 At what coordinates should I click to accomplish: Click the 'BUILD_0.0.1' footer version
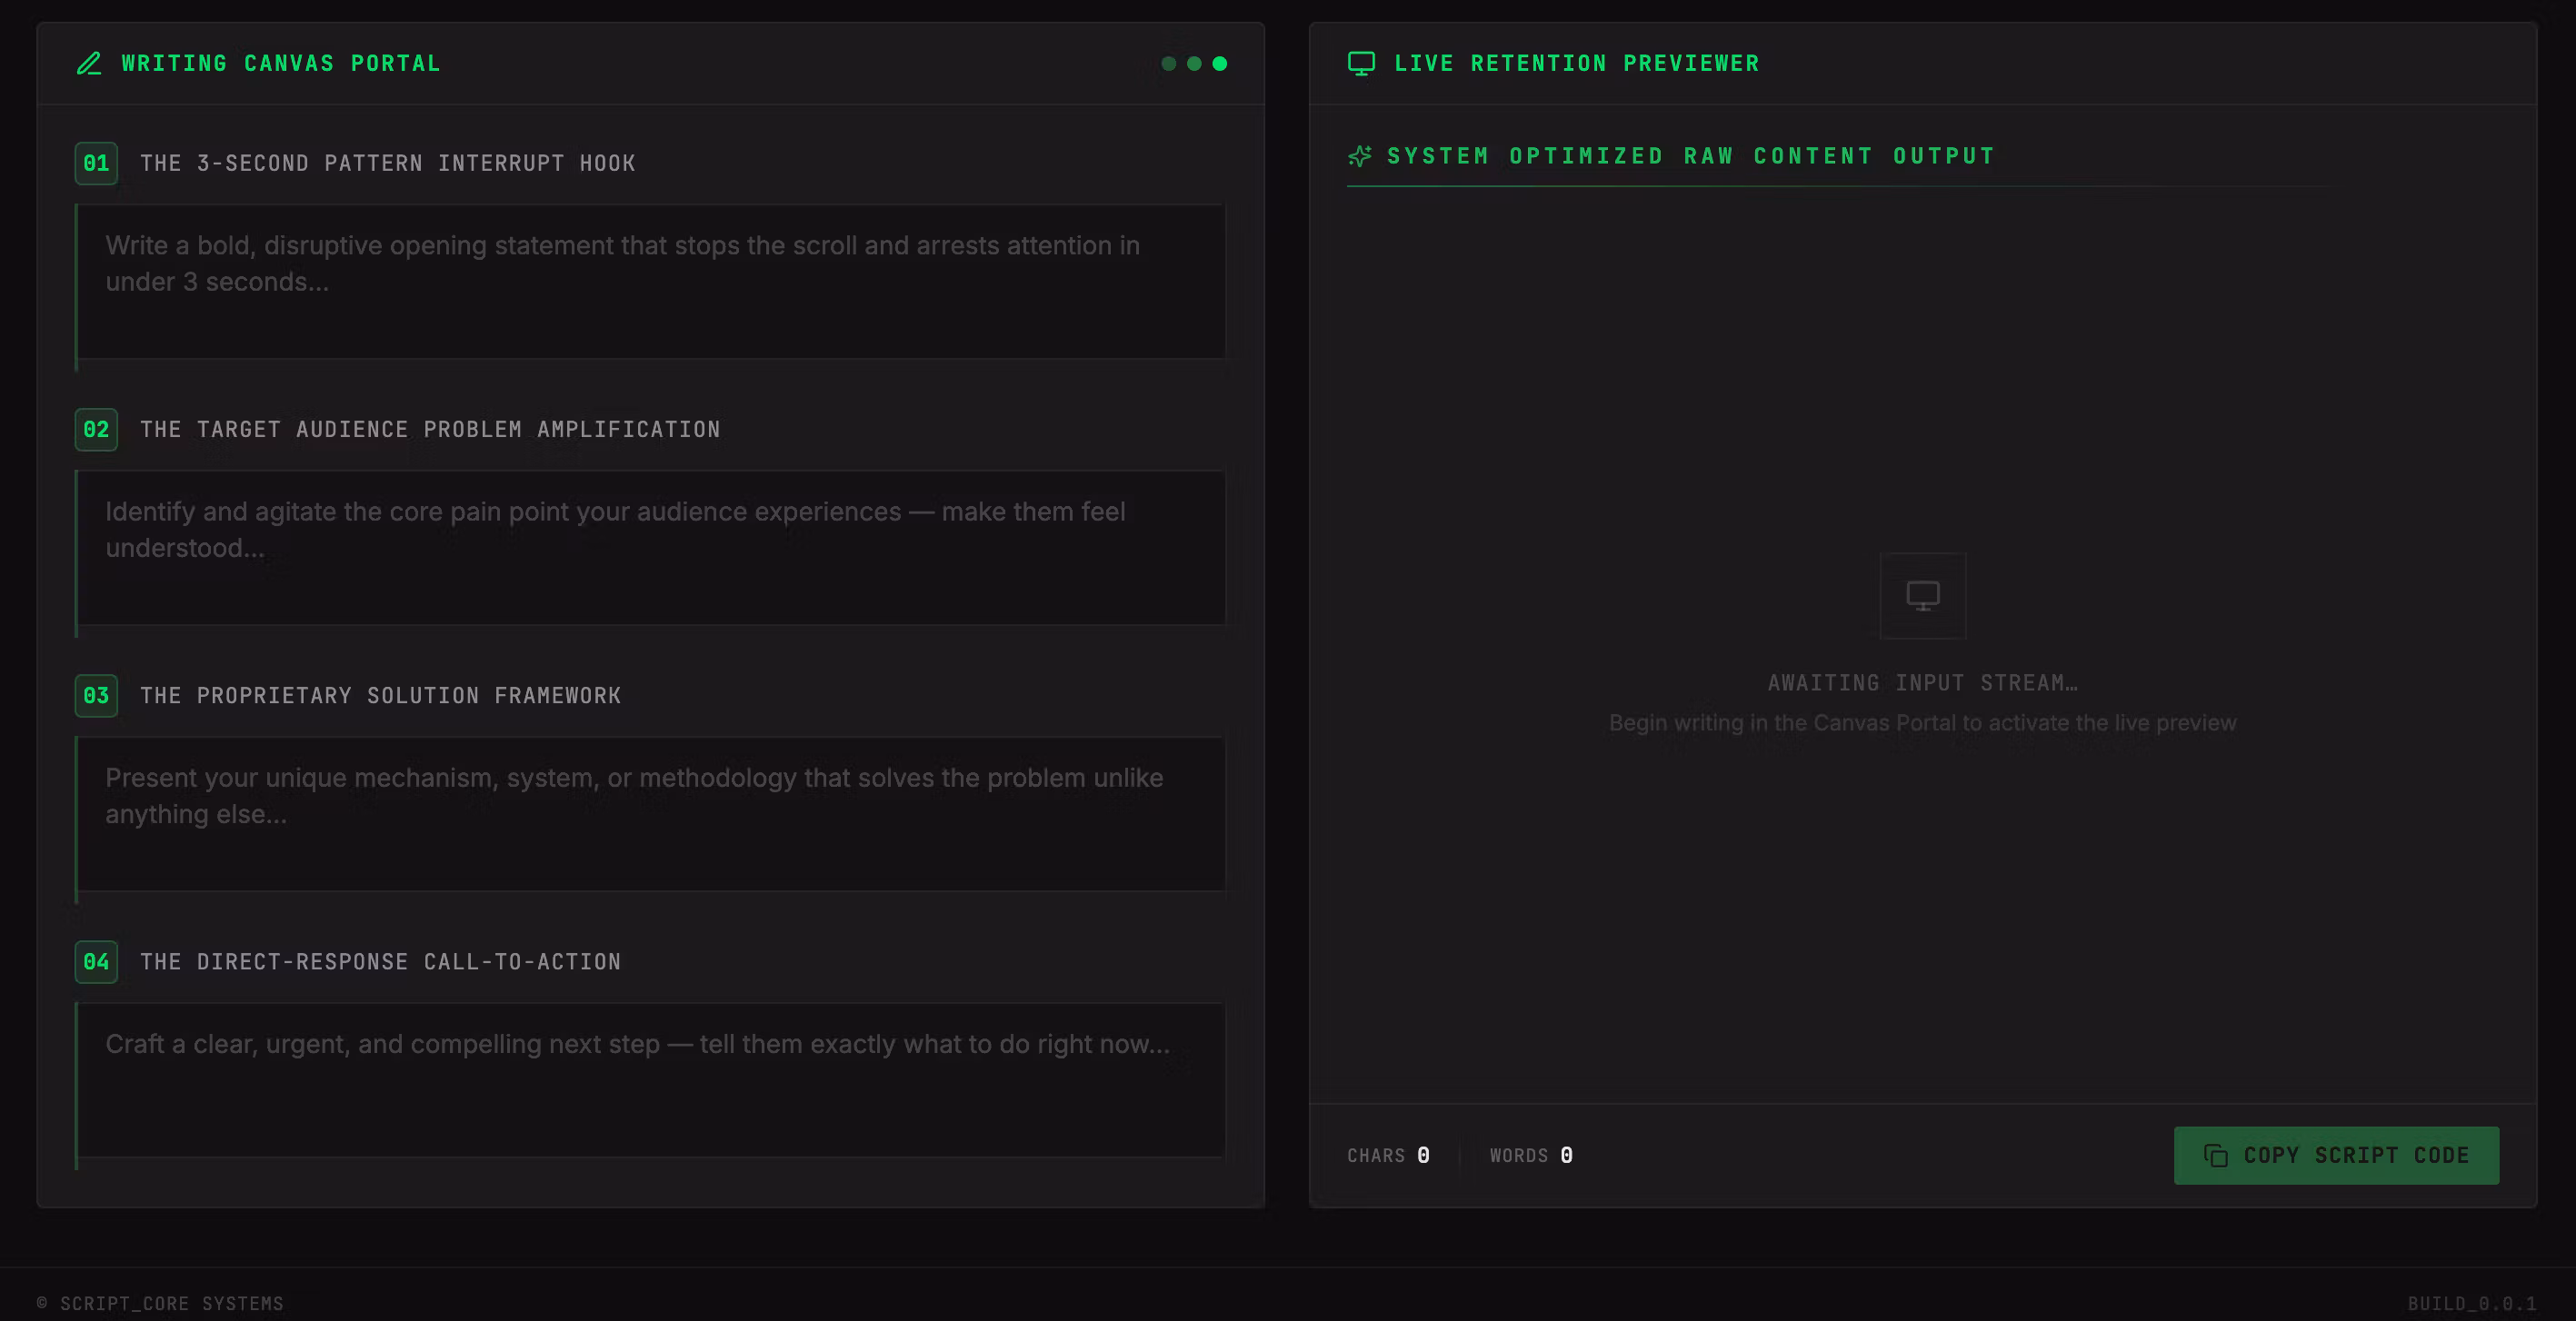point(2472,1303)
